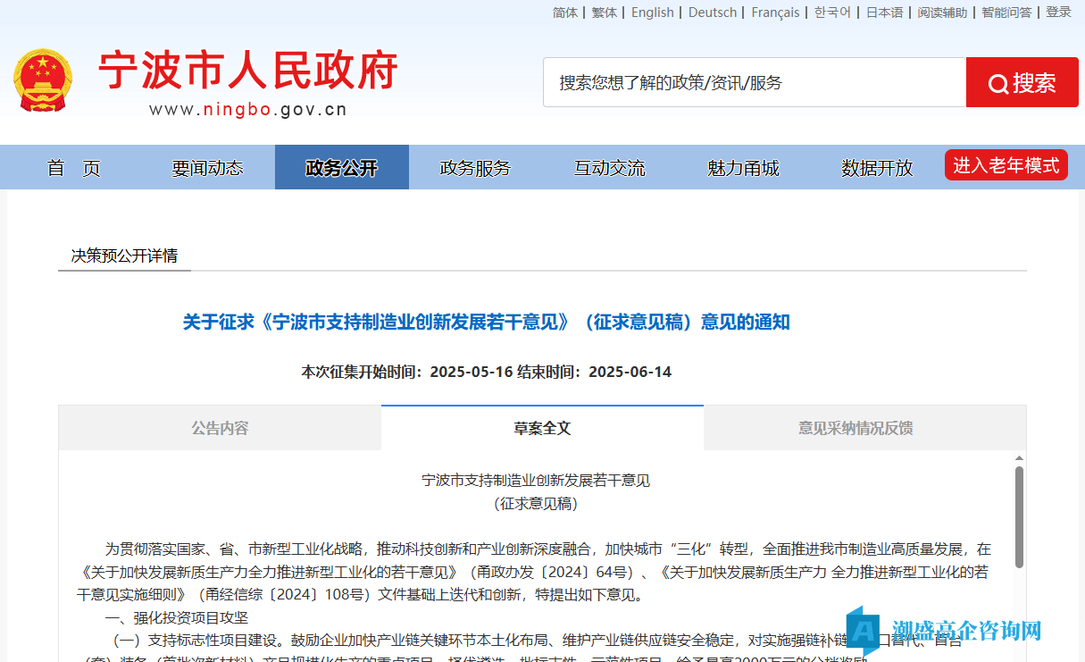Enable 进入老年模式 elderly mode
Viewport: 1085px width, 662px height.
click(x=1006, y=164)
